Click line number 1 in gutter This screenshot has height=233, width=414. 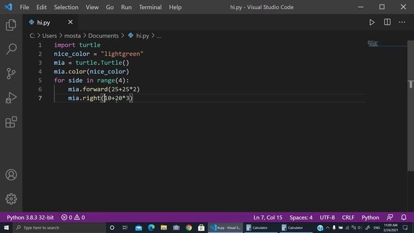40,45
